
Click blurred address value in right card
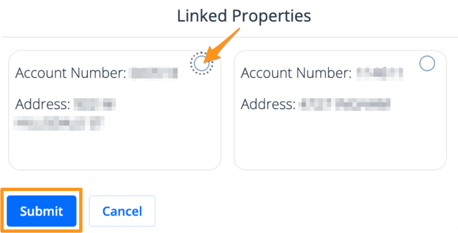pos(345,104)
